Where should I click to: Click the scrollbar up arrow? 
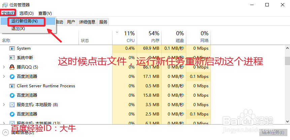click(x=287, y=48)
